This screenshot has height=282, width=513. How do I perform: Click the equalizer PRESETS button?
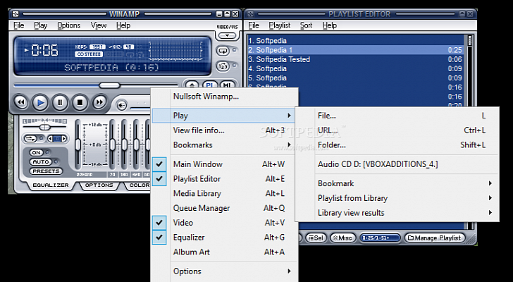(45, 171)
